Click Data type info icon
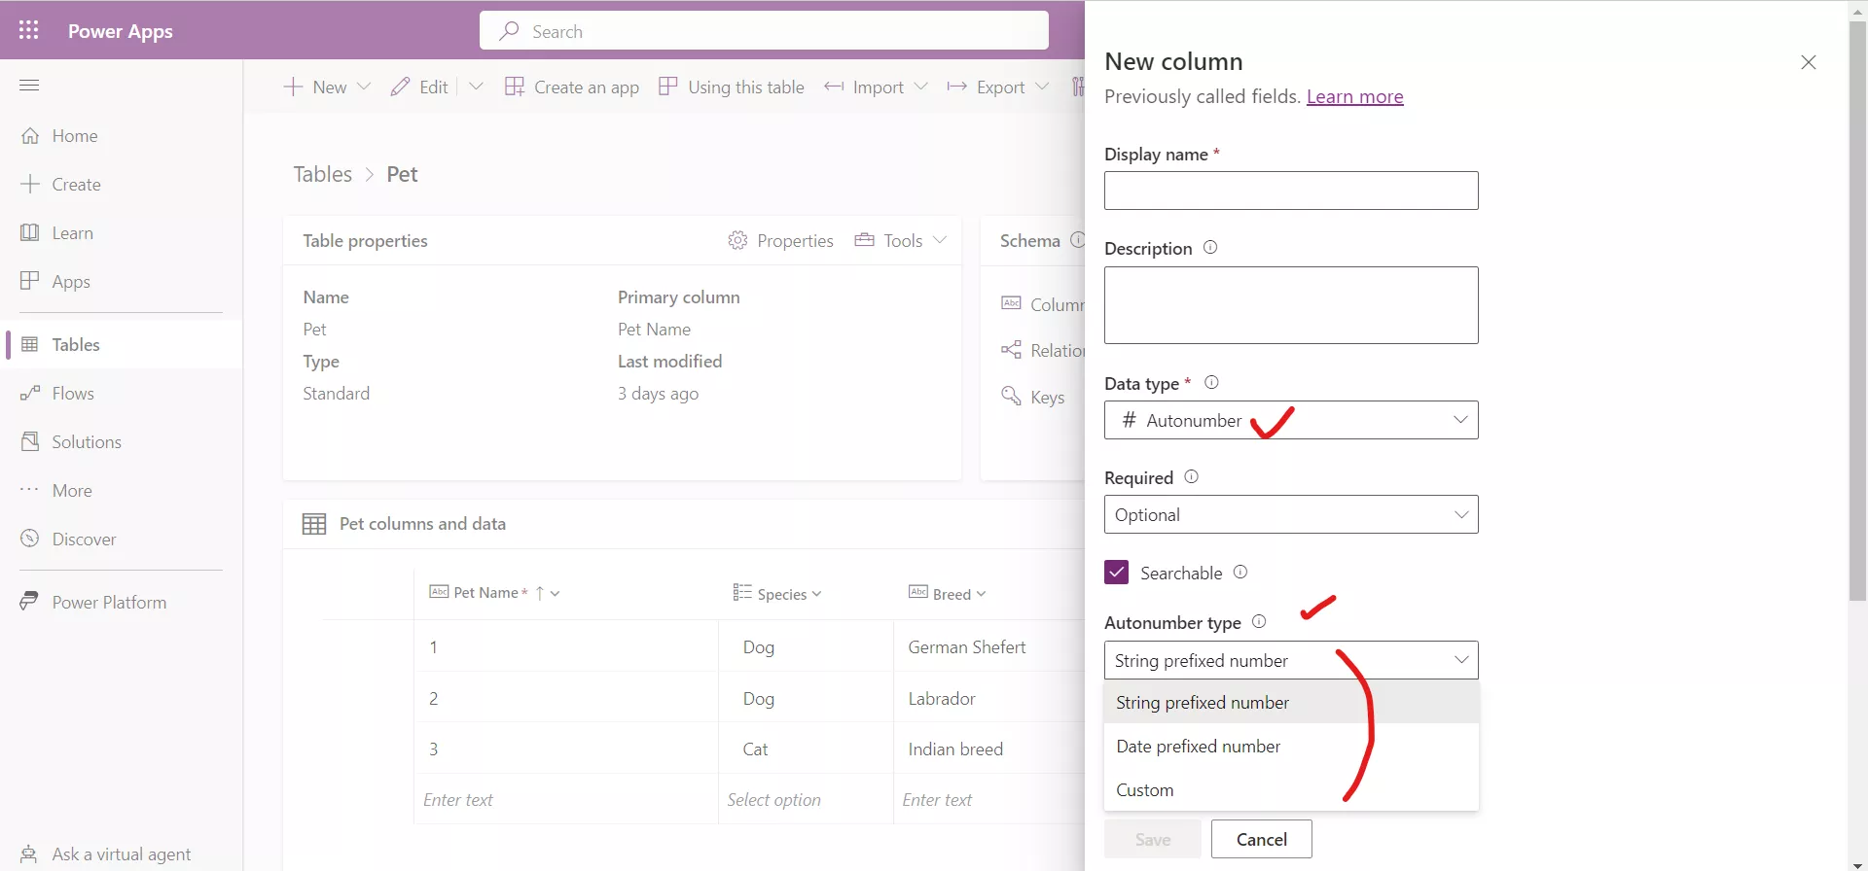This screenshot has width=1868, height=871. pyautogui.click(x=1211, y=383)
